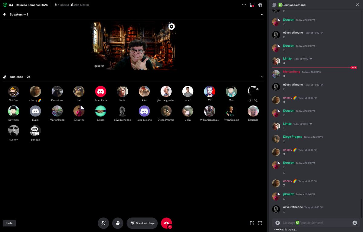The height and width of the screenshot is (232, 363).
Task: Click MarlonHenq username in chat
Action: pyautogui.click(x=292, y=72)
